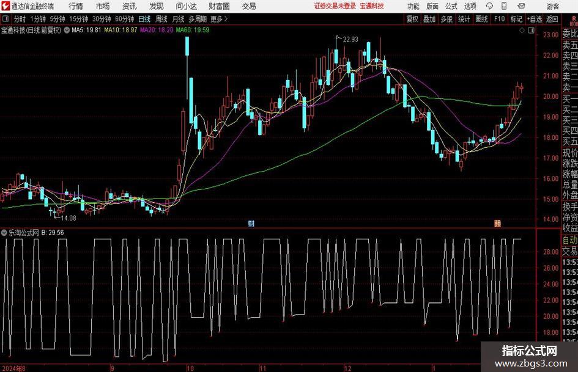The height and width of the screenshot is (372, 578).
Task: Click the diamond icon at chart top-right
Action: (x=522, y=31)
